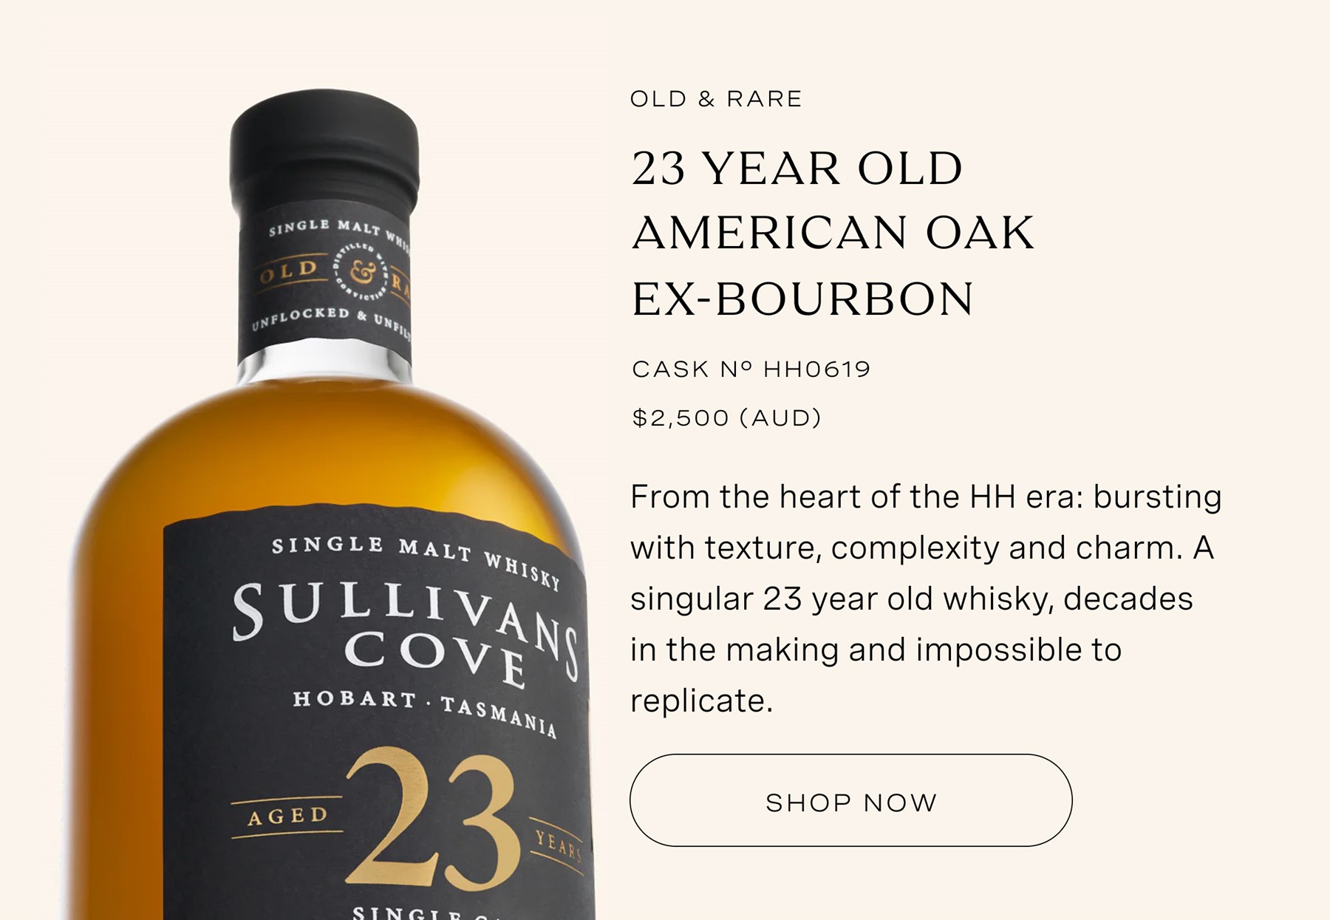
Task: Click the gold YEARS text on label
Action: (x=559, y=846)
